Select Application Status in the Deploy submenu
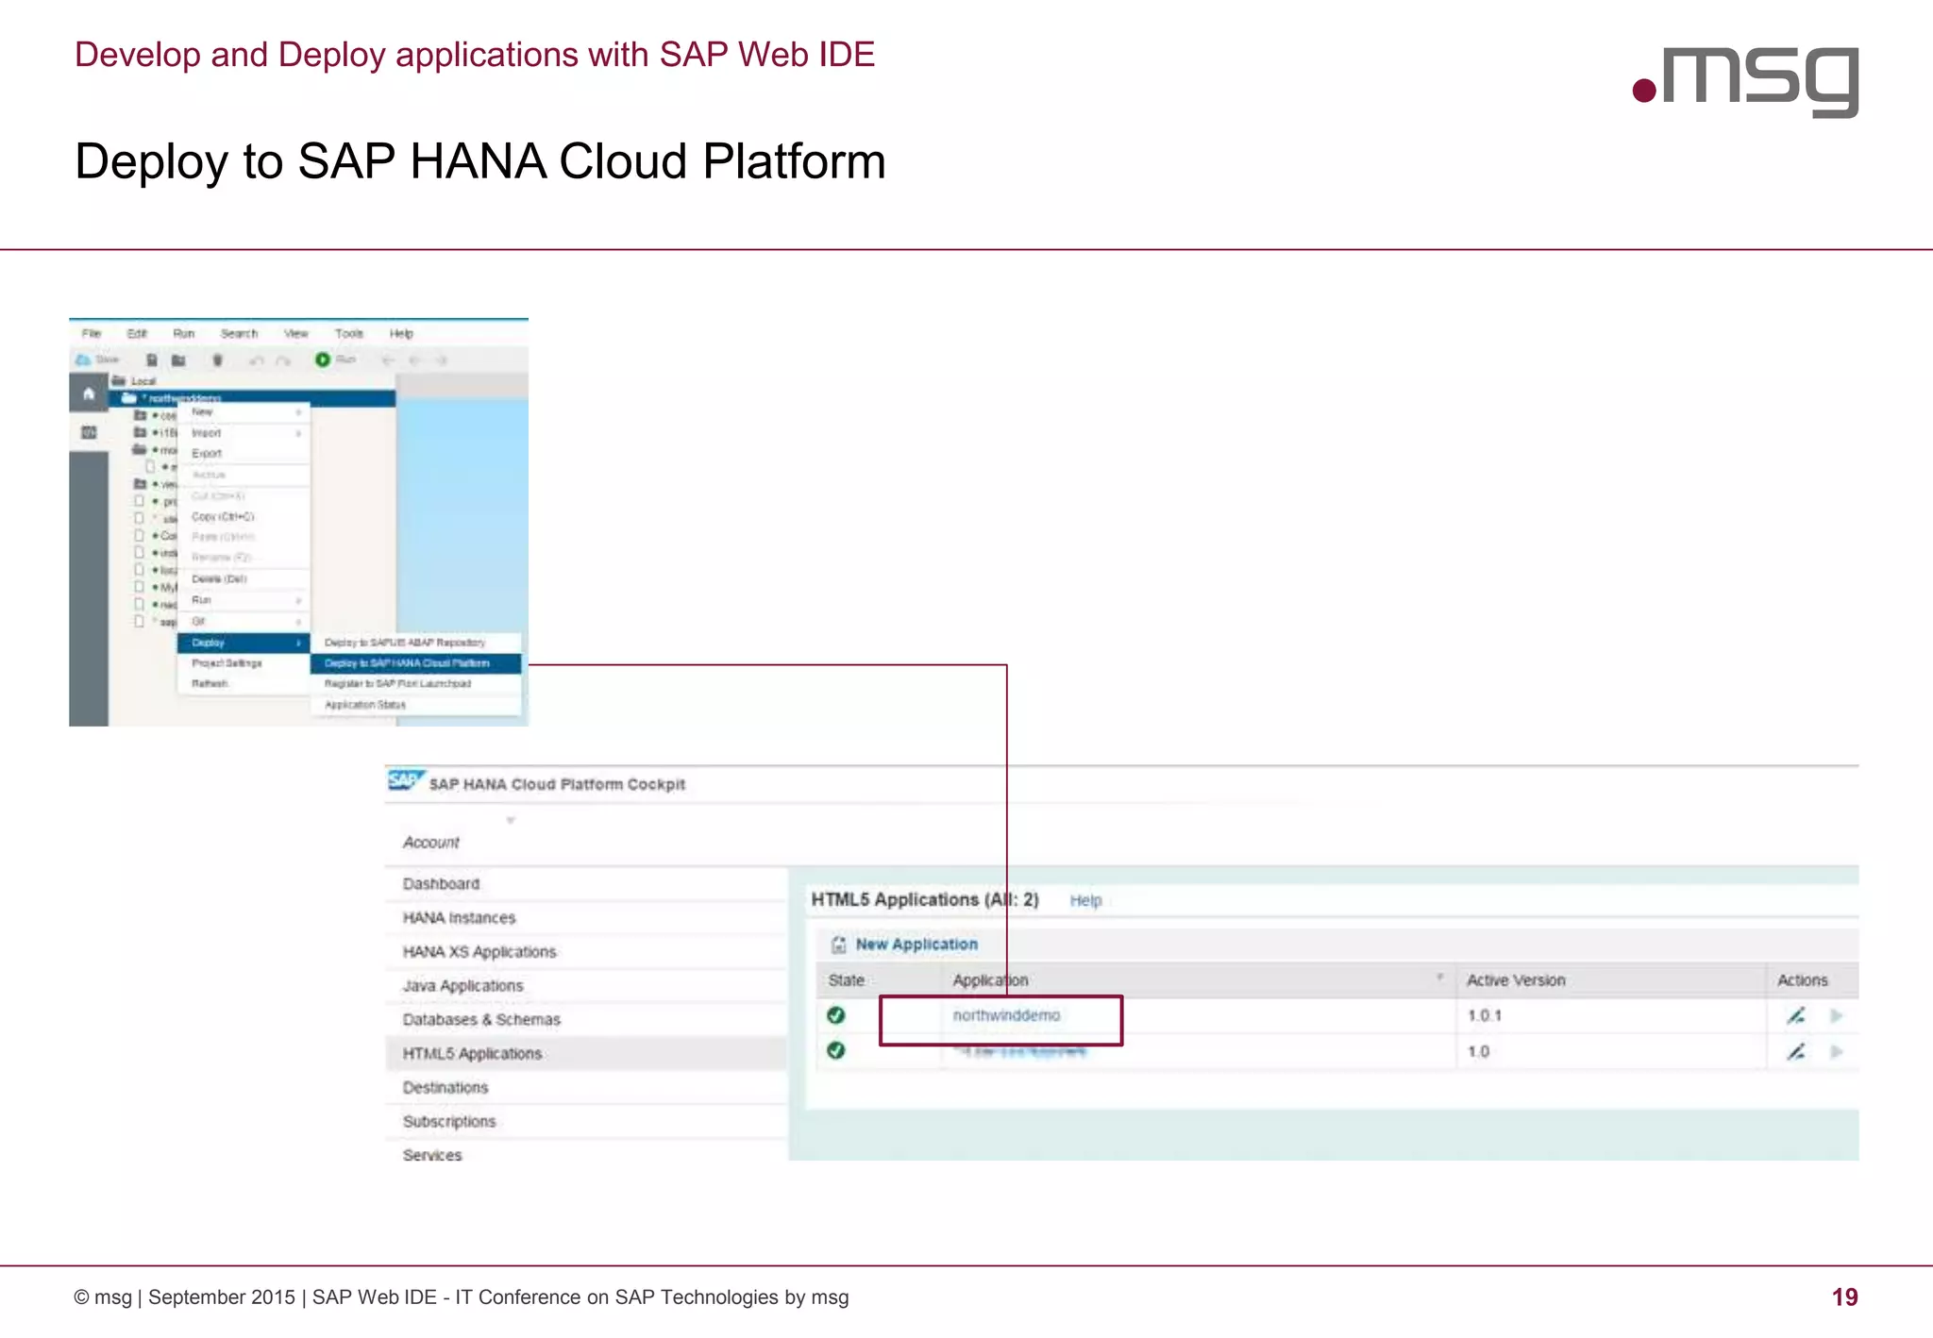The height and width of the screenshot is (1338, 1933). click(x=416, y=705)
